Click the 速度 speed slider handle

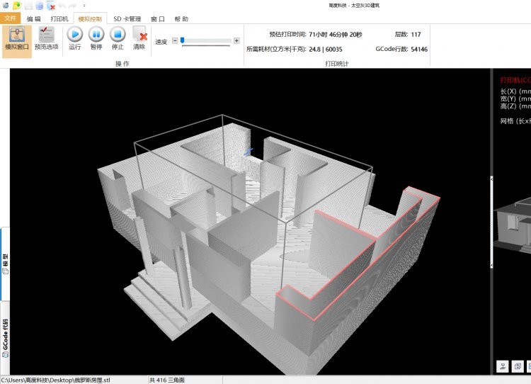(183, 41)
